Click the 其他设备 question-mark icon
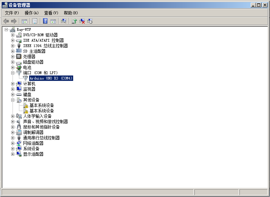The width and height of the screenshot is (270, 197). point(19,100)
